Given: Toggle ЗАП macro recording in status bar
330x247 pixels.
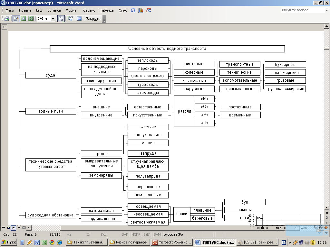Looking at the screenshot, I should pos(125,234).
